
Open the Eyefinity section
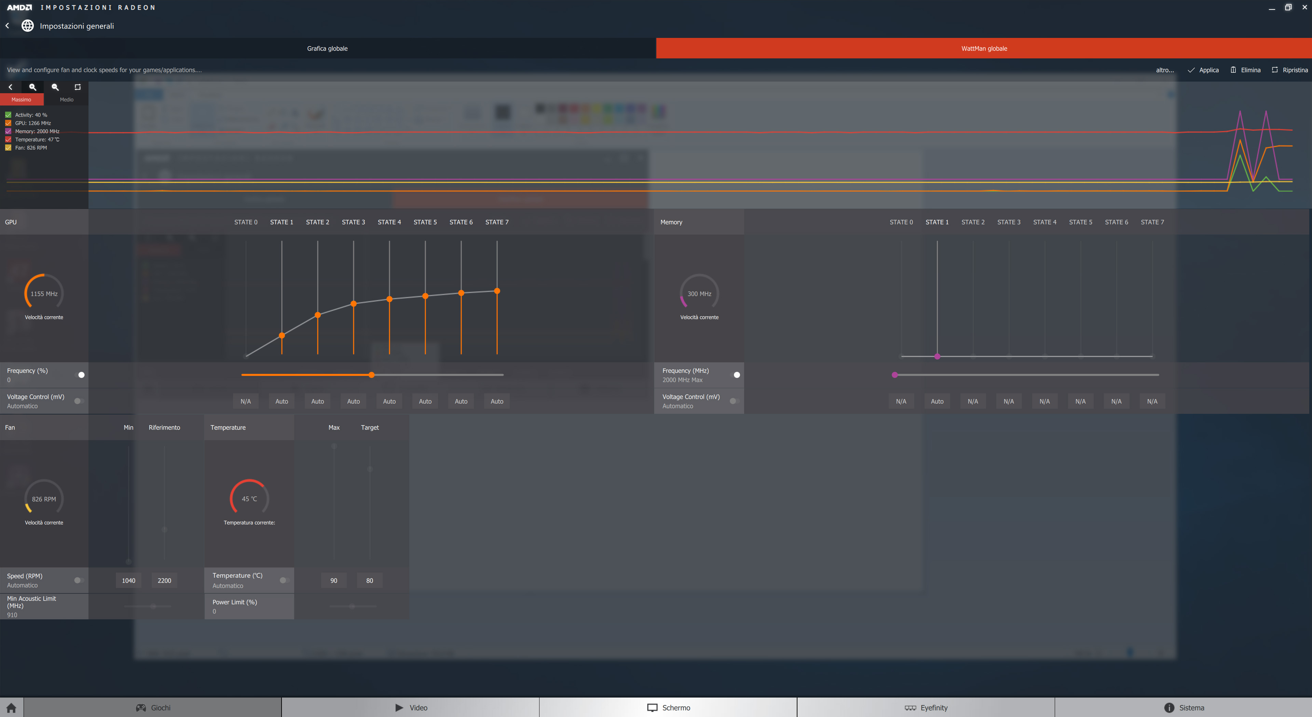tap(926, 708)
